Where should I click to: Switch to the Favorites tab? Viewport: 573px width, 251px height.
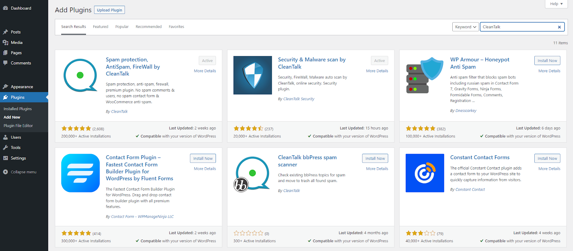tap(177, 27)
